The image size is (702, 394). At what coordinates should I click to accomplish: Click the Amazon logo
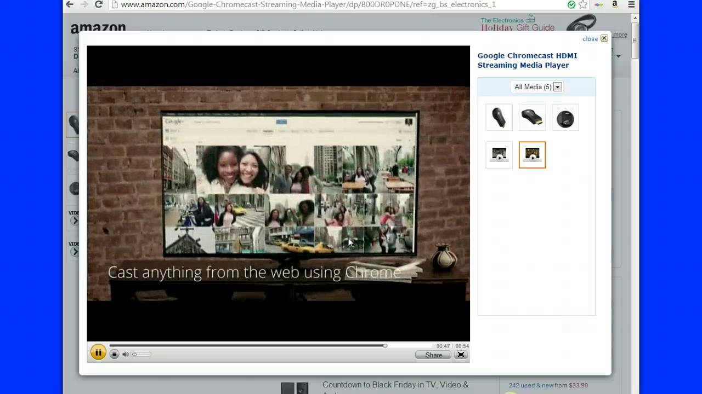tap(98, 27)
